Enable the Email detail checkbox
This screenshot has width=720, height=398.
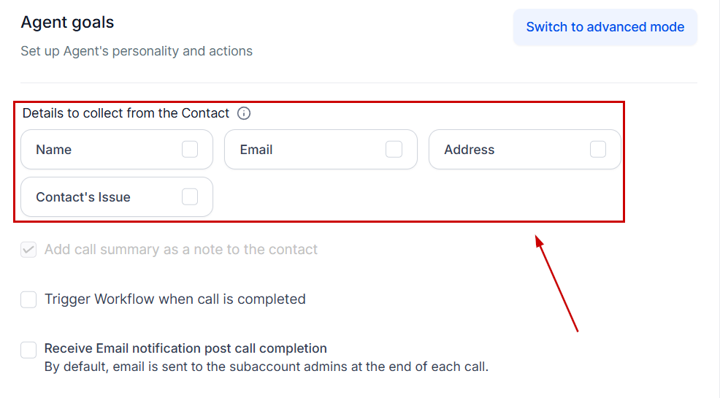[x=394, y=150]
